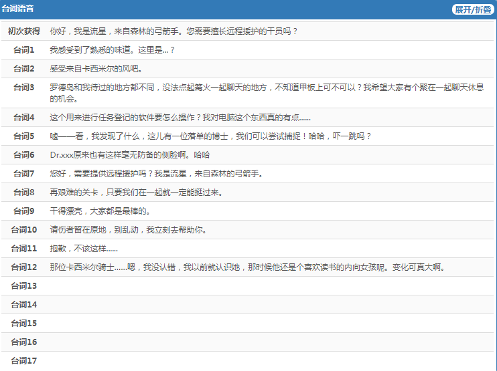Click the 台词语音 header title
The width and height of the screenshot is (497, 371).
[18, 9]
